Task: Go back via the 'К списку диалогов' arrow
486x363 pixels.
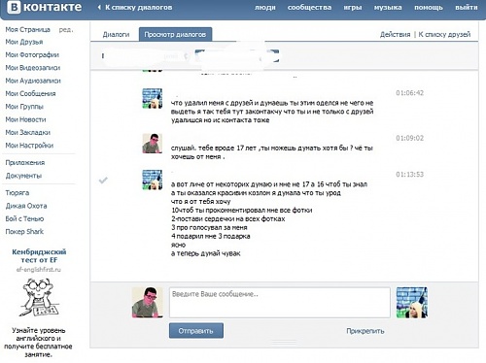Action: [135, 7]
